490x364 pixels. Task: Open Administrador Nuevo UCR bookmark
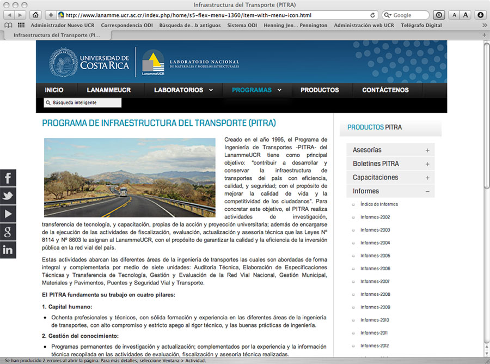(x=63, y=25)
